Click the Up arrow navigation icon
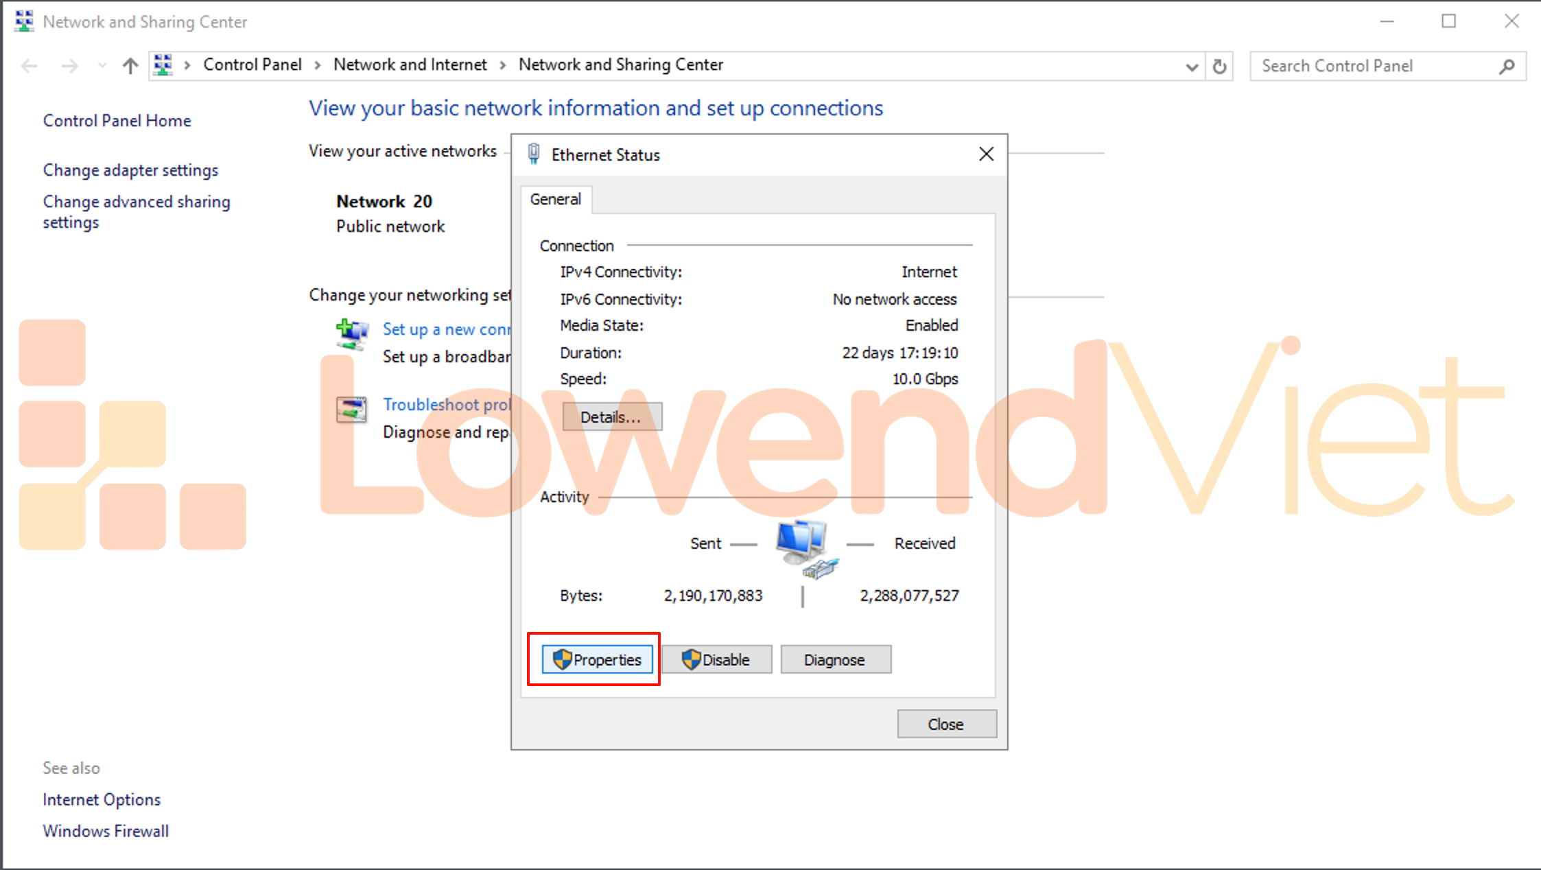This screenshot has width=1541, height=870. tap(130, 66)
